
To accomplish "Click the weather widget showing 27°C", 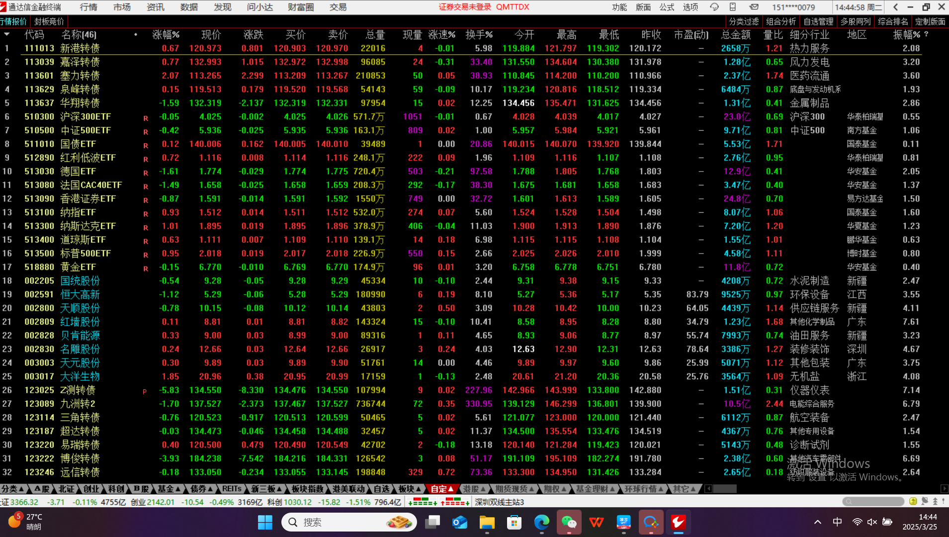I will [x=26, y=522].
